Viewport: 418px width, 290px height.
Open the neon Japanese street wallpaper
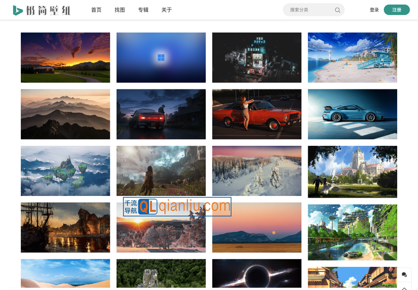coord(257,57)
